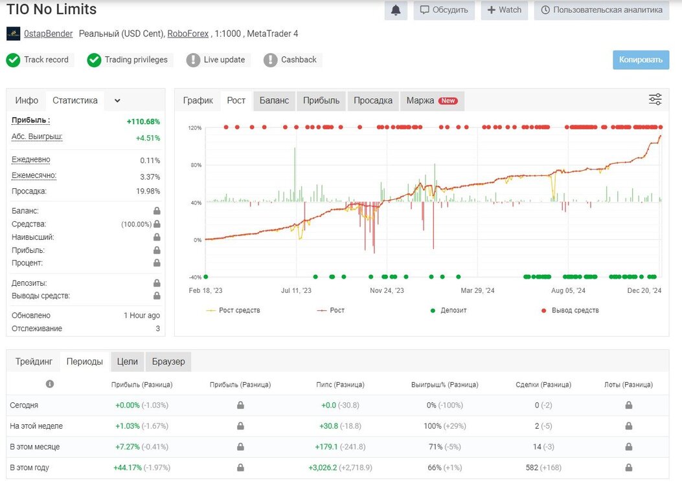
Task: Click the На этой неделе lots lock icon
Action: (628, 426)
